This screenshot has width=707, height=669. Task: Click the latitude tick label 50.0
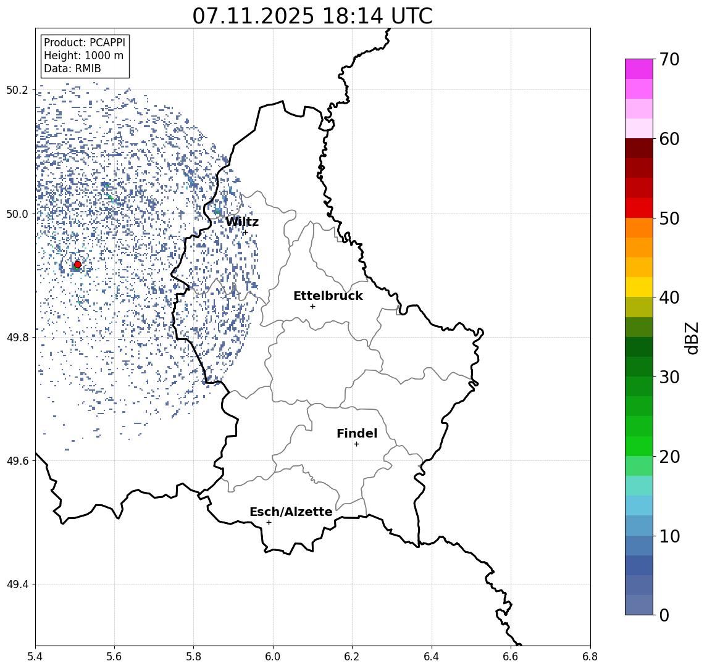[17, 214]
